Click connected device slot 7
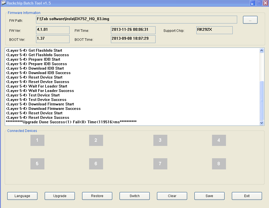The width and height of the screenshot is (269, 208). (x=160, y=164)
